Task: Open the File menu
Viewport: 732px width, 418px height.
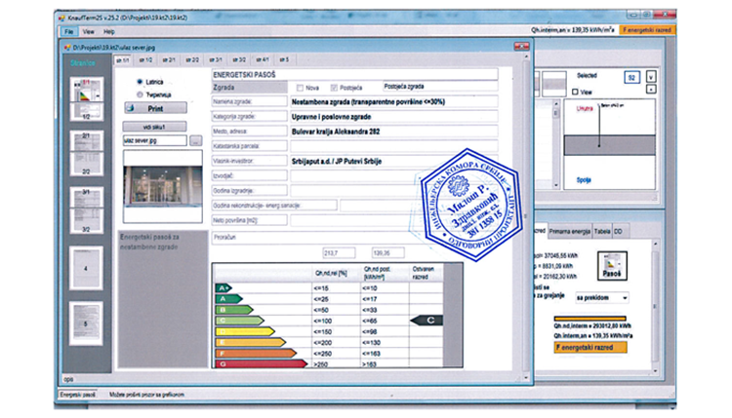Action: tap(69, 32)
